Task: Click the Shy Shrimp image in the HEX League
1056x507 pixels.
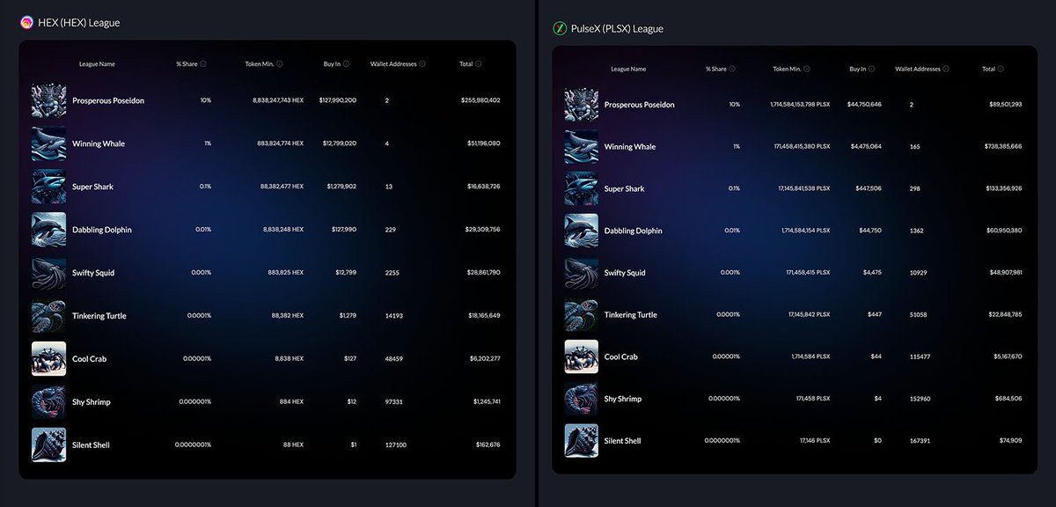Action: click(48, 402)
